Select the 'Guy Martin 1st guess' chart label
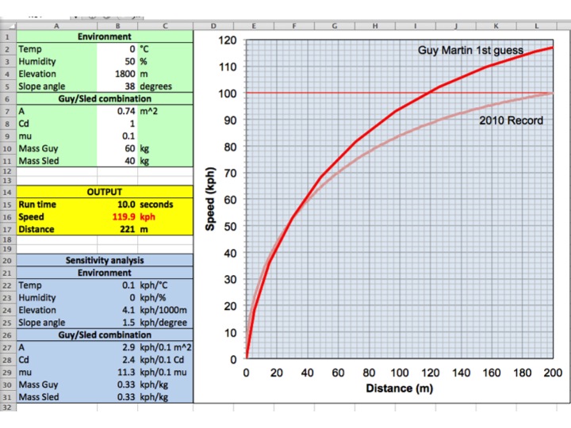 click(470, 51)
